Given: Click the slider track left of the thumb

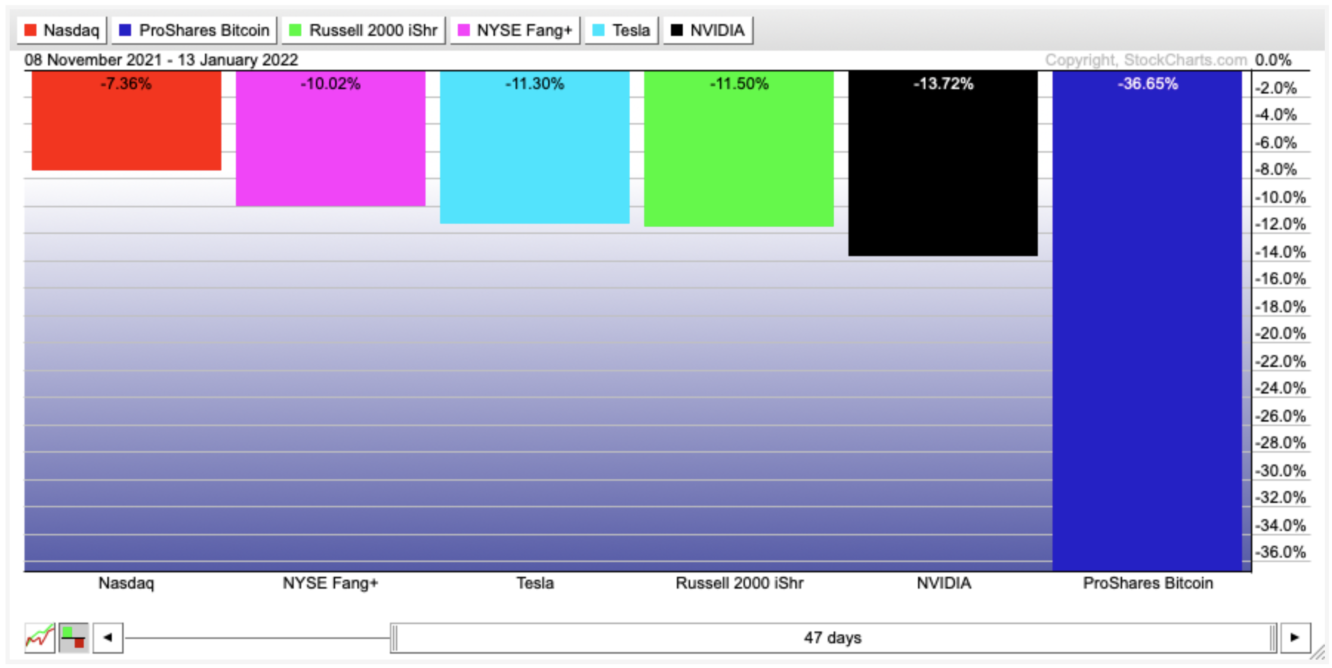Looking at the screenshot, I should [x=257, y=638].
